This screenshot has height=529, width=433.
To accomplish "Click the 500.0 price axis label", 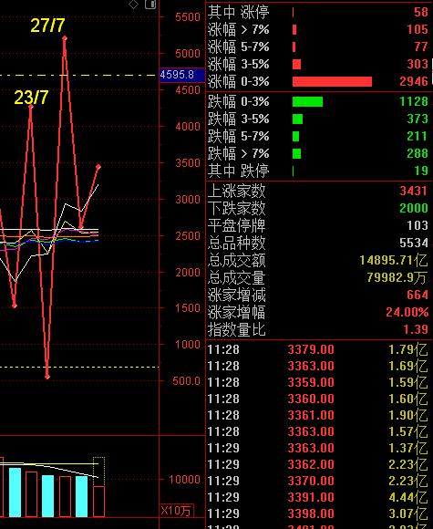I will click(x=187, y=381).
